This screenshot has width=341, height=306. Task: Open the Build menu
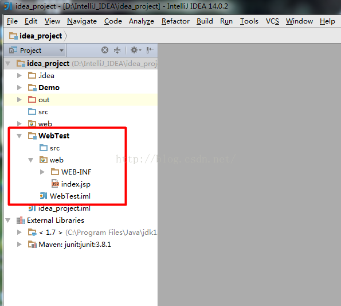[x=205, y=21]
